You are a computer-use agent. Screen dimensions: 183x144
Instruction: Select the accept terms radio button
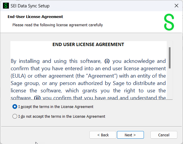click(15, 107)
